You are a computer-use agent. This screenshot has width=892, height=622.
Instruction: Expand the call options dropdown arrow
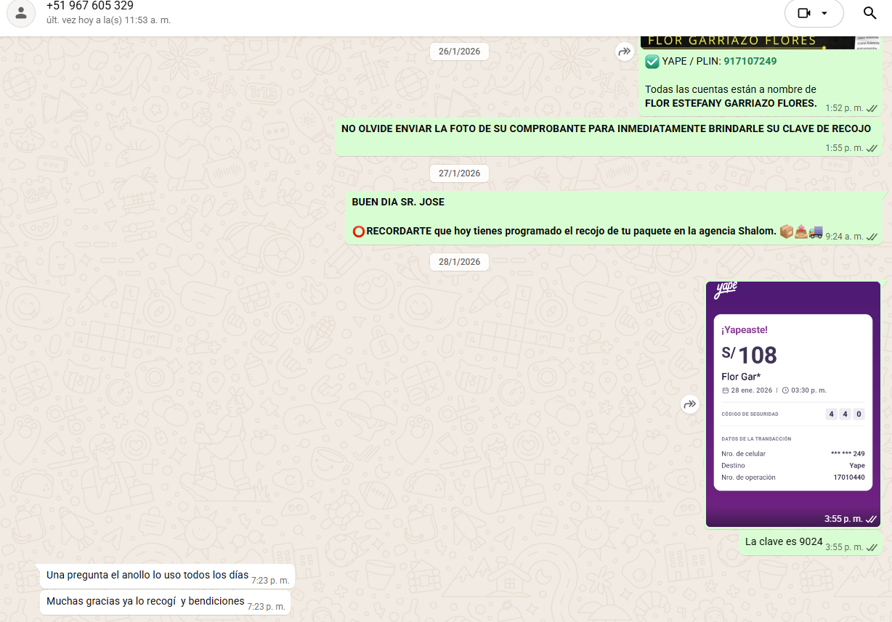point(824,13)
